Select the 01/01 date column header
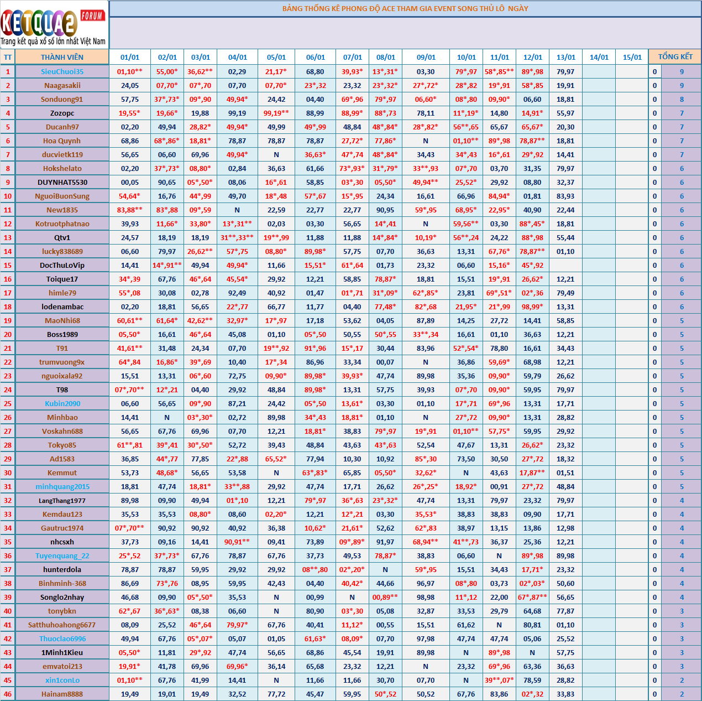The width and height of the screenshot is (702, 701). tap(130, 57)
